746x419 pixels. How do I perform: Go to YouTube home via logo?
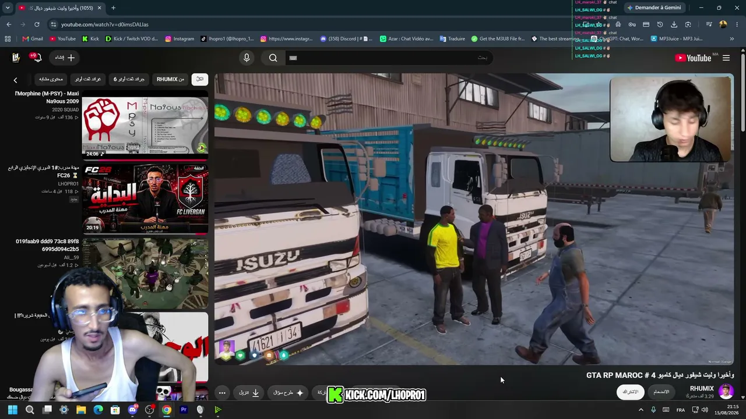(693, 58)
